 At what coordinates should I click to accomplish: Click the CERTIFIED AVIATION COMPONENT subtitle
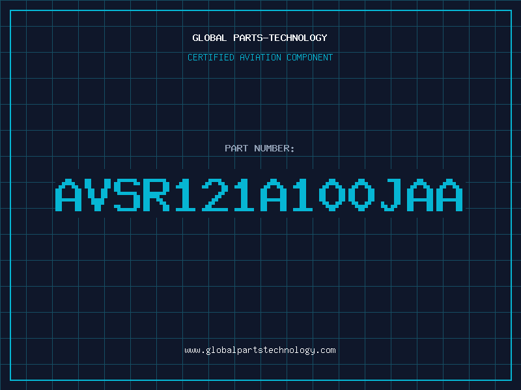coord(260,57)
